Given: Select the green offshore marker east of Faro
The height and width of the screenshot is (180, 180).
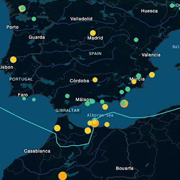Looking at the screenshot, I should [34, 99].
